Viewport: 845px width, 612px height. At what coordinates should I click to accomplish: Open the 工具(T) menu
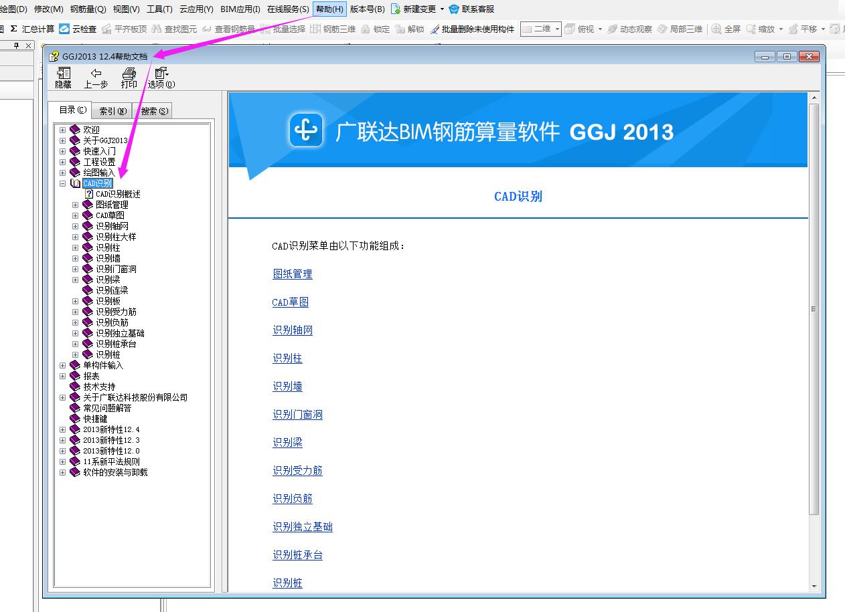tap(159, 9)
